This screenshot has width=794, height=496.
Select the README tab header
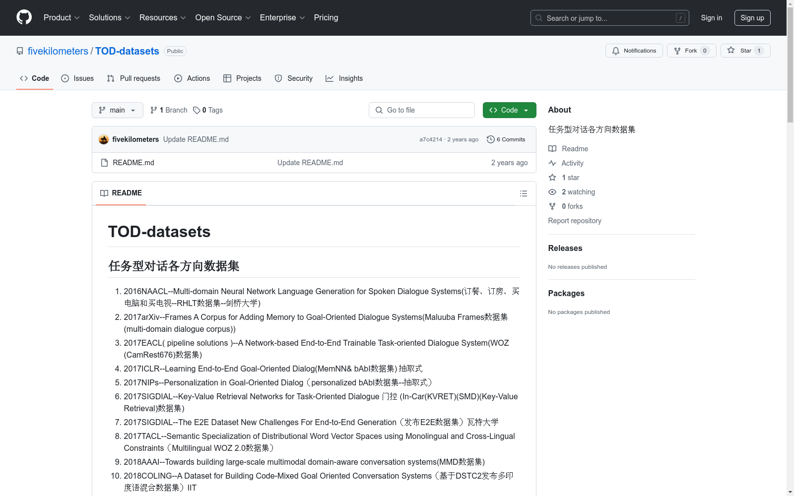point(121,193)
